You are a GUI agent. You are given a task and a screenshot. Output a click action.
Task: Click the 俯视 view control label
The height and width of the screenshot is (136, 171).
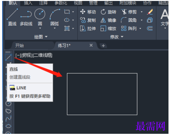(x=27, y=55)
